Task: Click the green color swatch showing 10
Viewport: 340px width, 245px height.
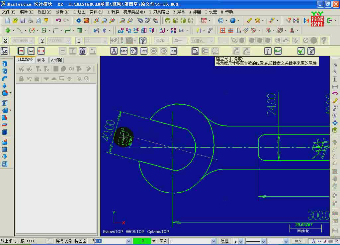Action: coord(142,241)
